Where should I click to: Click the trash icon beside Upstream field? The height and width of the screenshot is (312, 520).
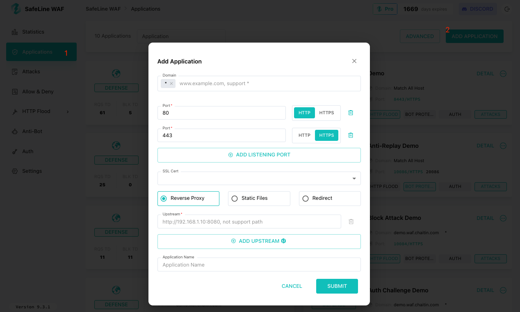point(351,222)
